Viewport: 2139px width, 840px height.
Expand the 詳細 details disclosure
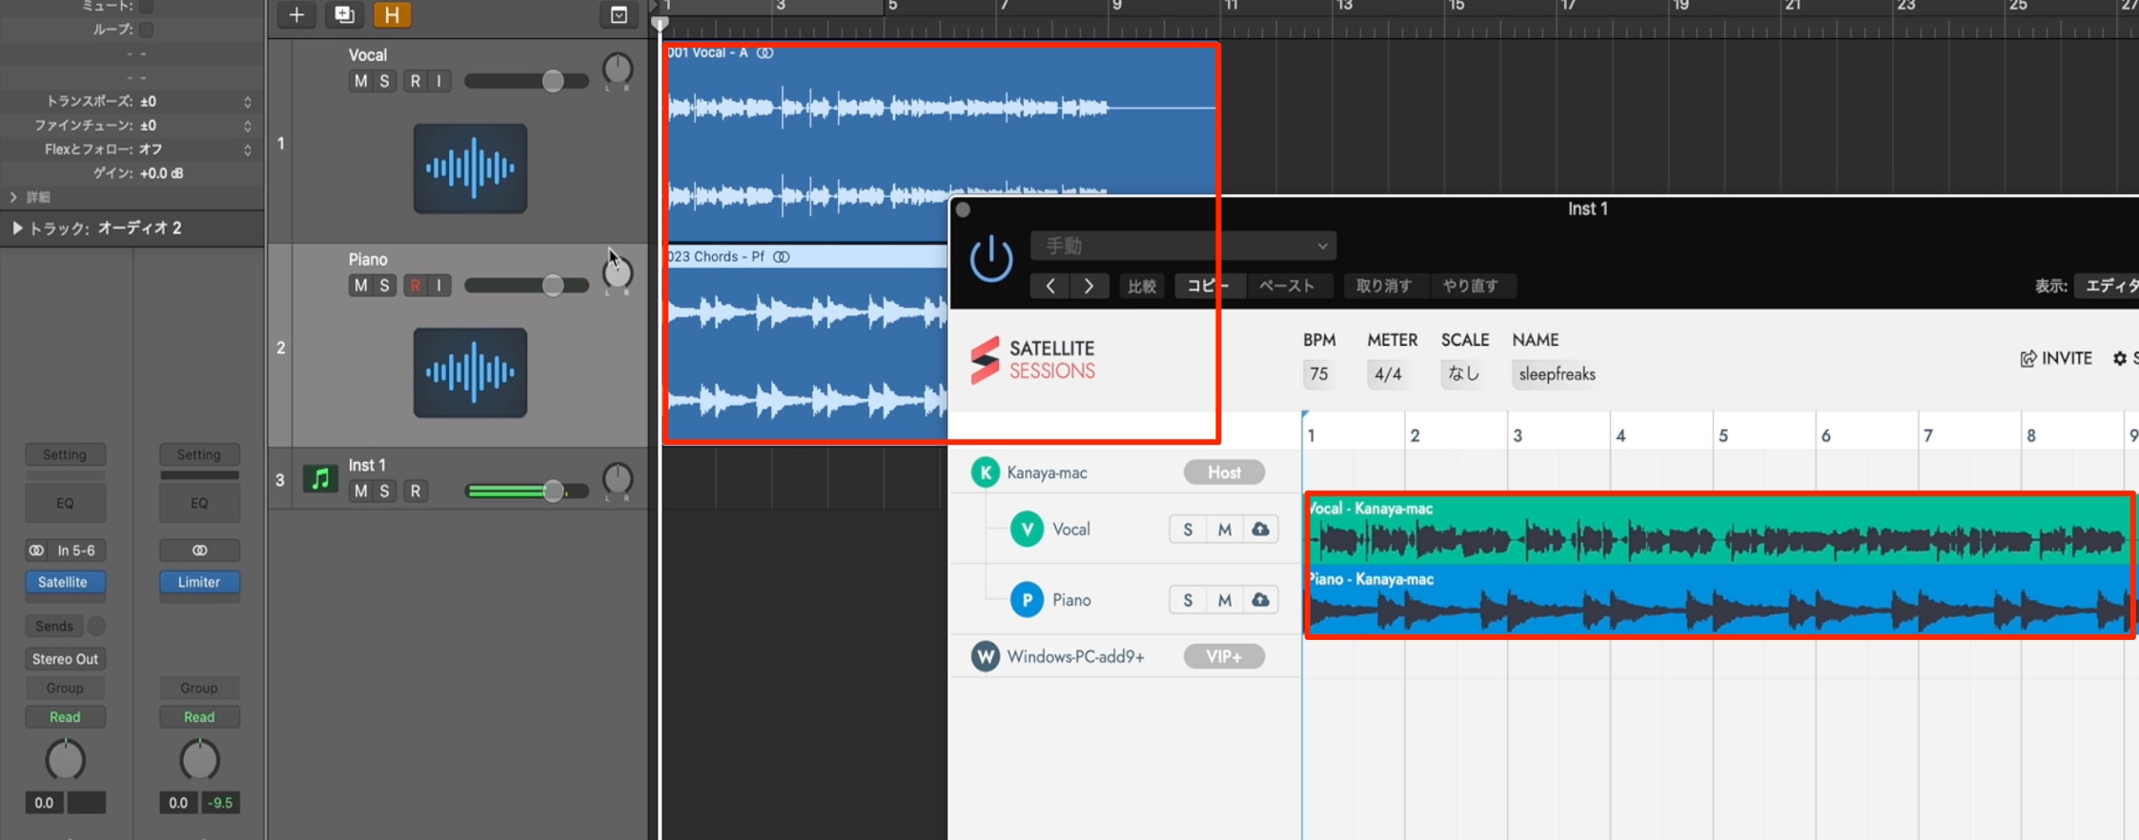[13, 197]
